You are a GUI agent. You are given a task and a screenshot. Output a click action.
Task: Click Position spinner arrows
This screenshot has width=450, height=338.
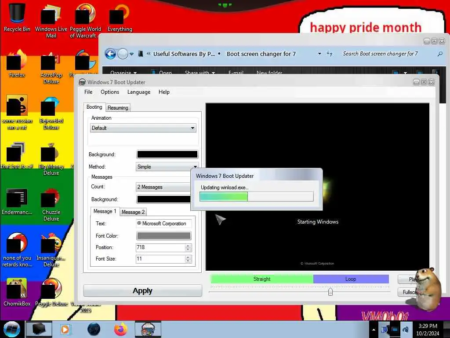point(188,247)
